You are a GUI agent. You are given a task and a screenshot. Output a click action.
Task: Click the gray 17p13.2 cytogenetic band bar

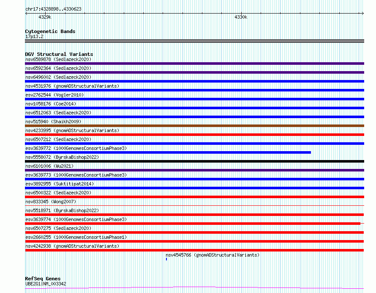point(194,41)
